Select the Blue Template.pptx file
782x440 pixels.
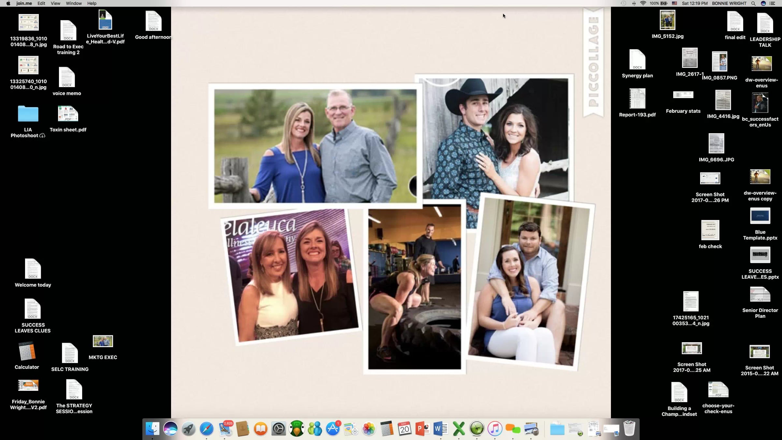coord(760,216)
